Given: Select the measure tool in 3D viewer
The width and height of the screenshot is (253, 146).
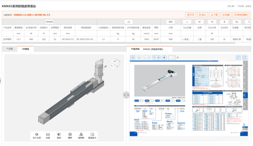Looking at the screenshot, I should 48,136.
